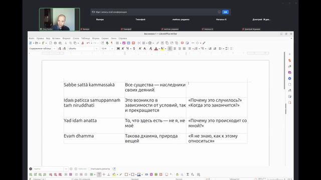
Task: Open the Ubuntu font name dropdown
Action: click(x=96, y=48)
